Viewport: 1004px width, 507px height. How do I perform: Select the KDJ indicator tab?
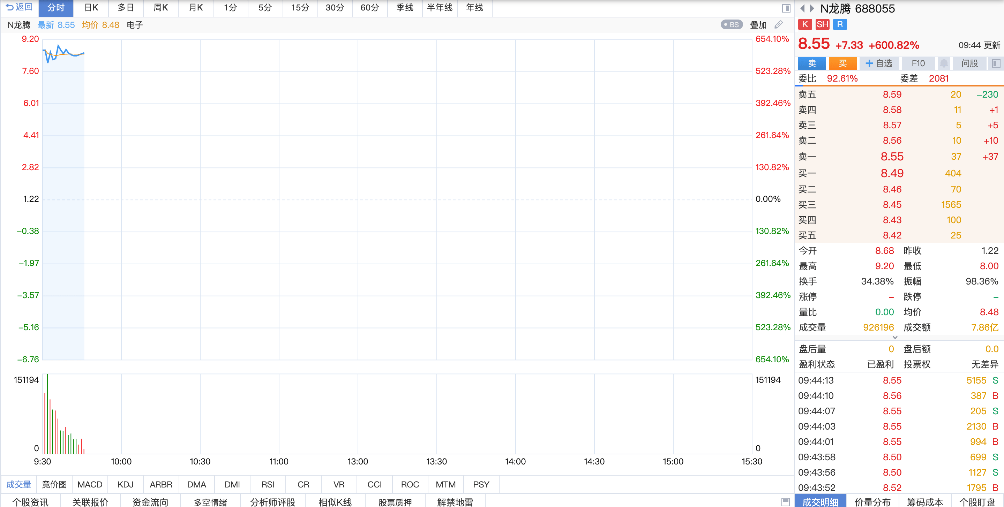point(126,484)
